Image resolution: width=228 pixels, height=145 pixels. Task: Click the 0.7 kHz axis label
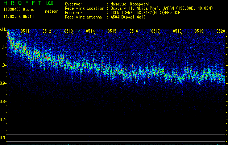tap(3, 120)
